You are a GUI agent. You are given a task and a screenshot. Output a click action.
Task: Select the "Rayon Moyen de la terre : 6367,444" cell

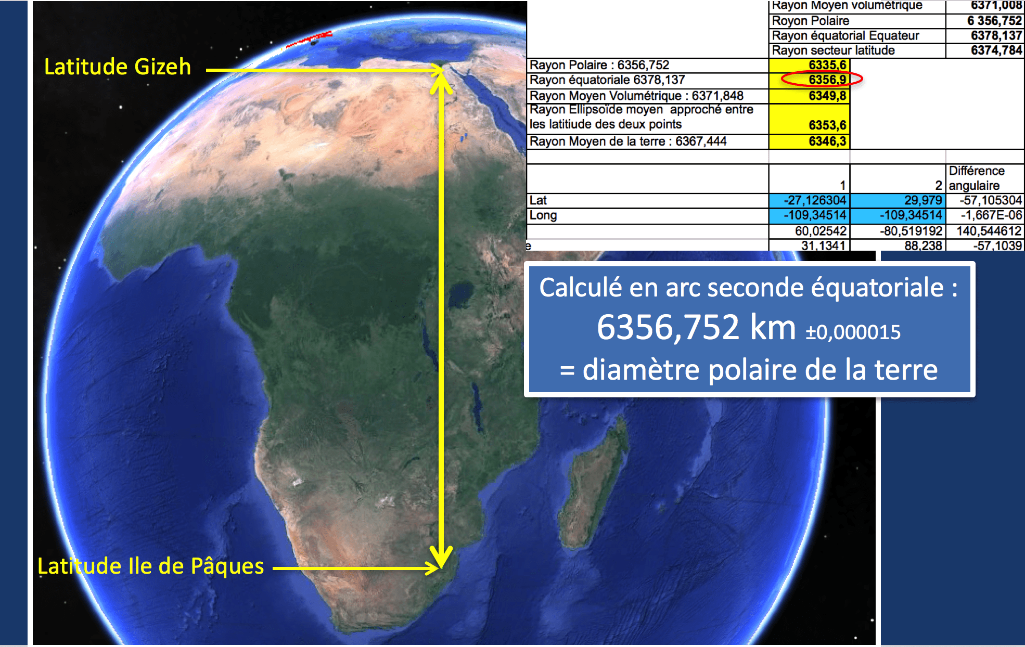click(648, 141)
